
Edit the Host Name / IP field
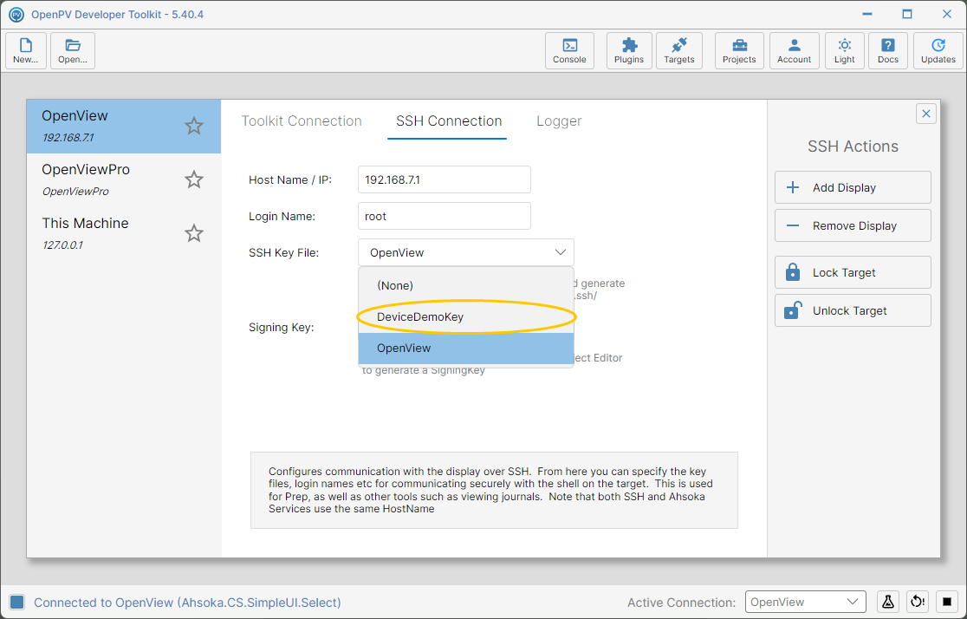(x=444, y=179)
